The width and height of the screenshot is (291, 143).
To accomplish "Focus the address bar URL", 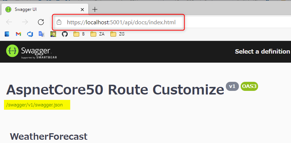I will click(121, 22).
